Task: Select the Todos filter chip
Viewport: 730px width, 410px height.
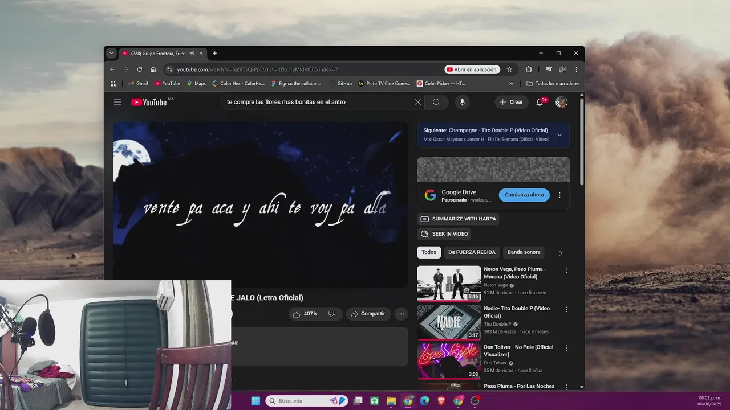Action: [x=429, y=252]
